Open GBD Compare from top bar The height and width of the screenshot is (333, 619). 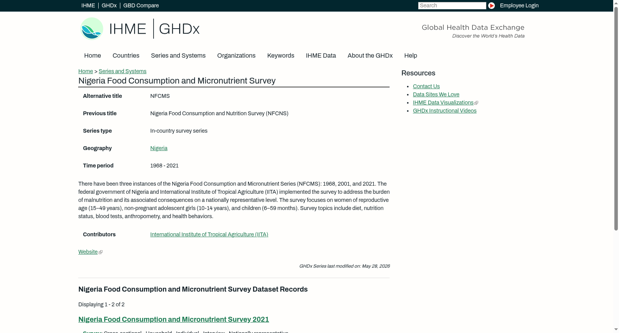click(141, 5)
